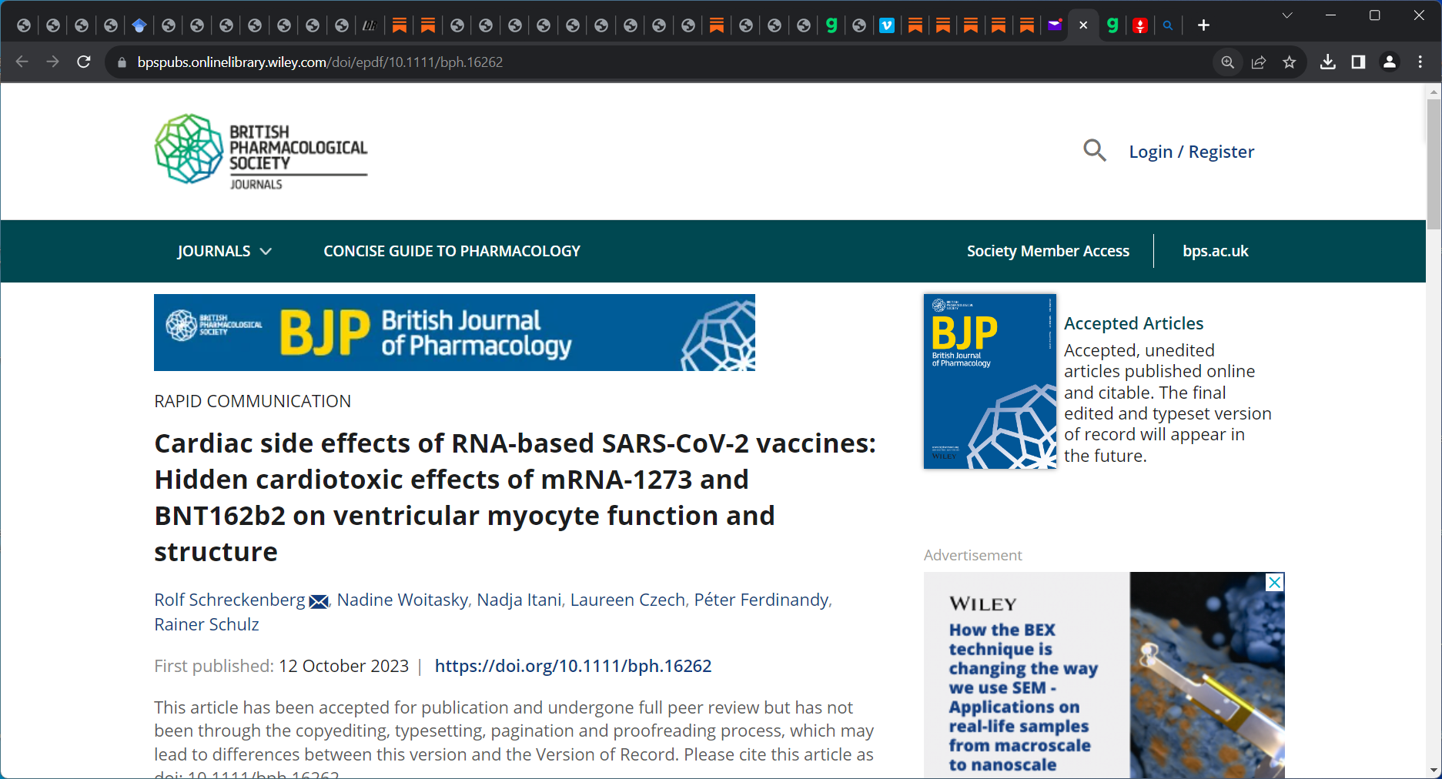The width and height of the screenshot is (1442, 779).
Task: Click the site search magnifier icon
Action: [x=1094, y=150]
